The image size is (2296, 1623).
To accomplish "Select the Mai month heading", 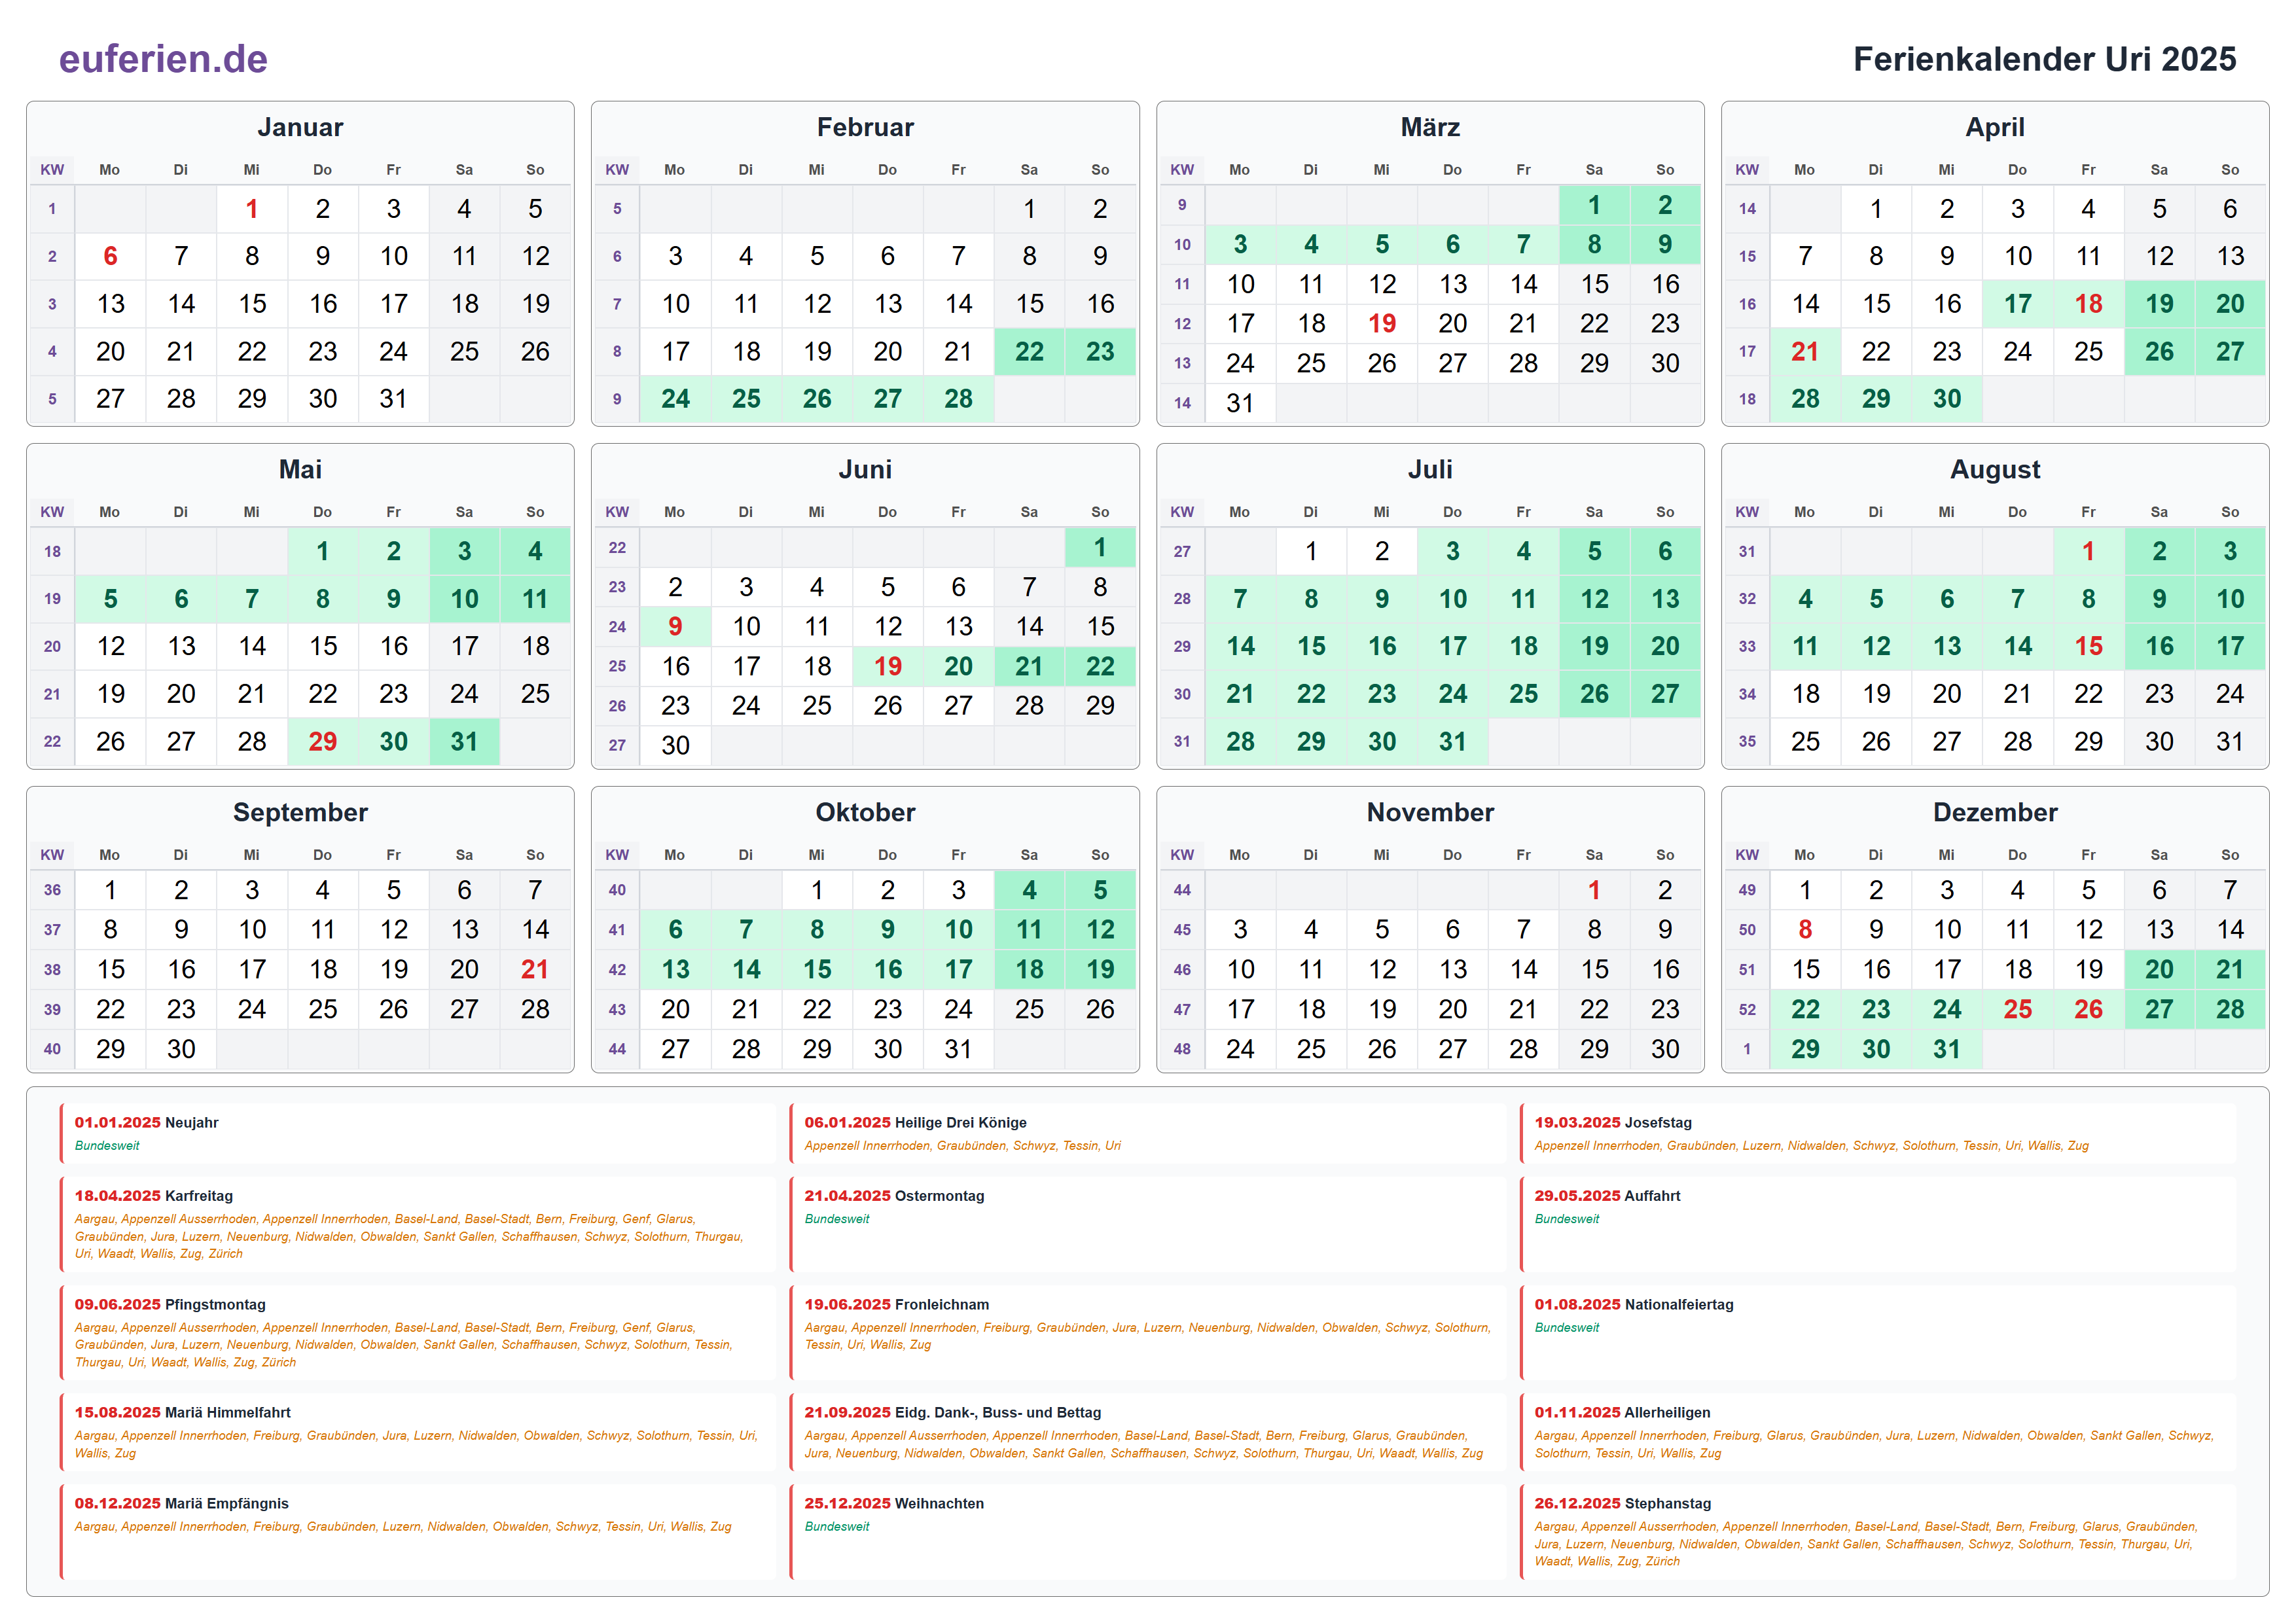I will 300,469.
